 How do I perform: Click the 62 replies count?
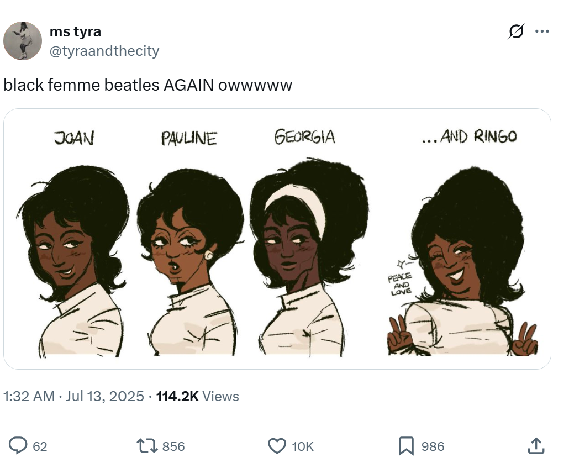click(x=40, y=446)
